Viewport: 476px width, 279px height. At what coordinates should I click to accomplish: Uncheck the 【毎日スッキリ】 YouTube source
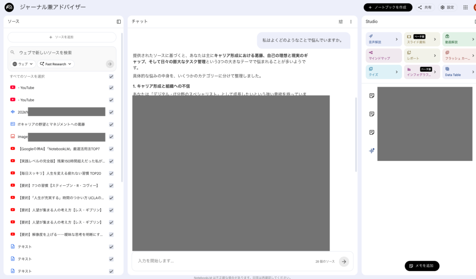point(110,173)
